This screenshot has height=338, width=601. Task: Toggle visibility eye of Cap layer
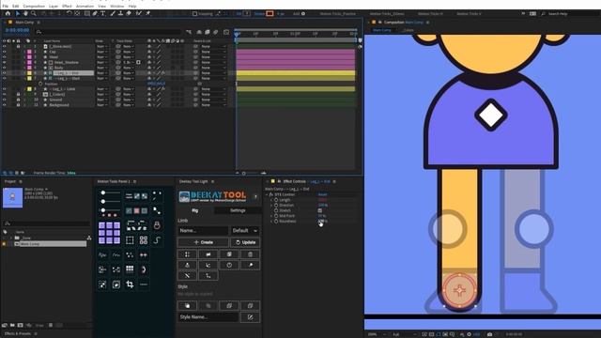[5, 52]
